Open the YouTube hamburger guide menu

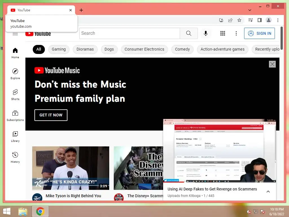pos(15,34)
